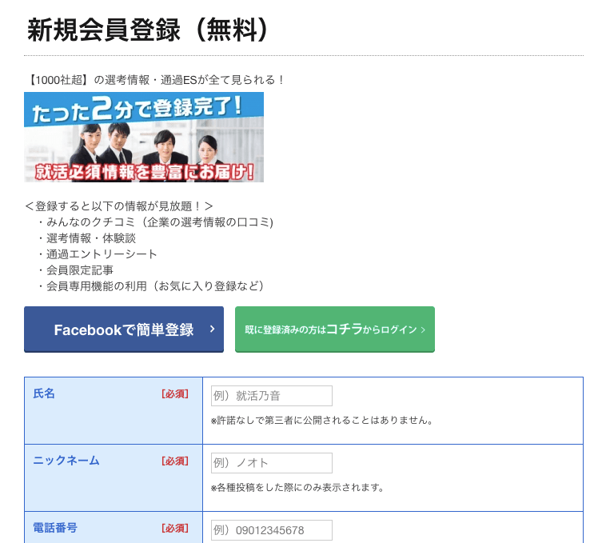
Task: Click the 選考情報・体験談 list item
Action: pos(86,238)
